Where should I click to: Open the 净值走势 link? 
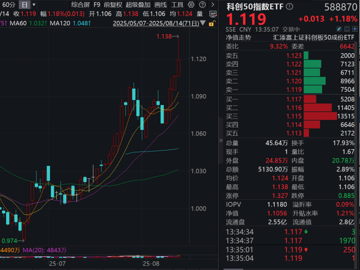[238, 38]
